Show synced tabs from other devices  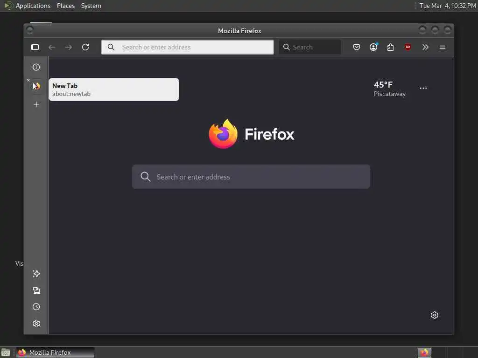pos(36,290)
